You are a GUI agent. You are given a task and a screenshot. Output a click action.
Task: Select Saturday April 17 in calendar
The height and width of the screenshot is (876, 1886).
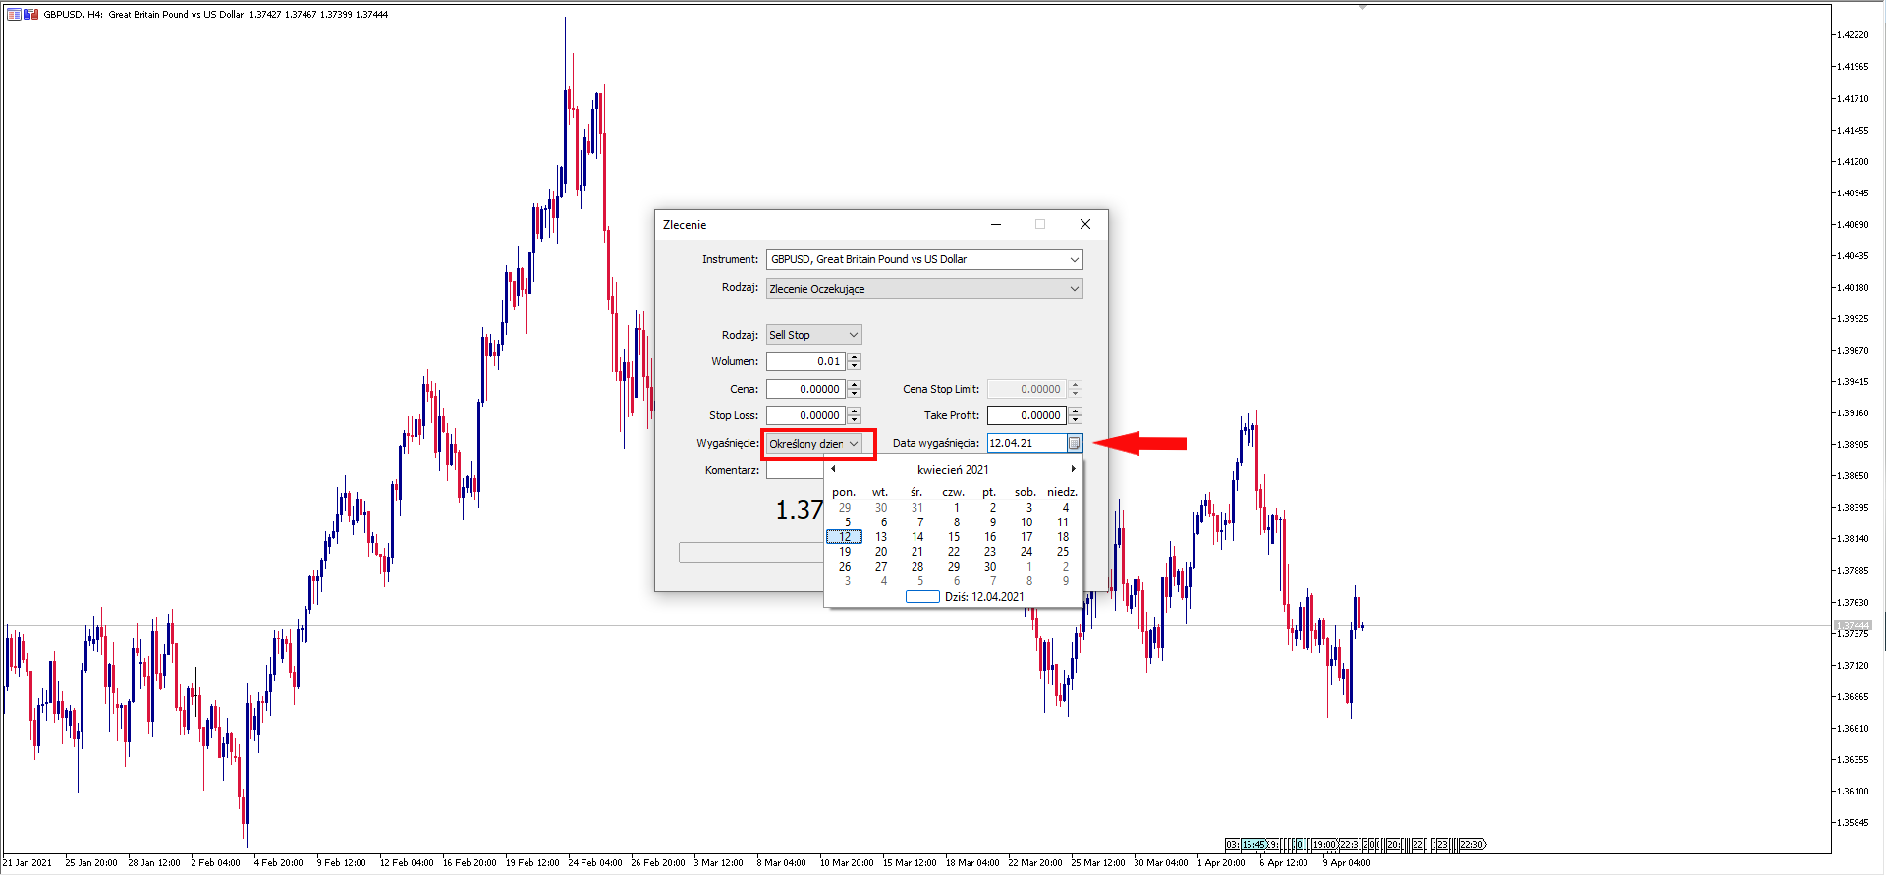pos(1026,537)
